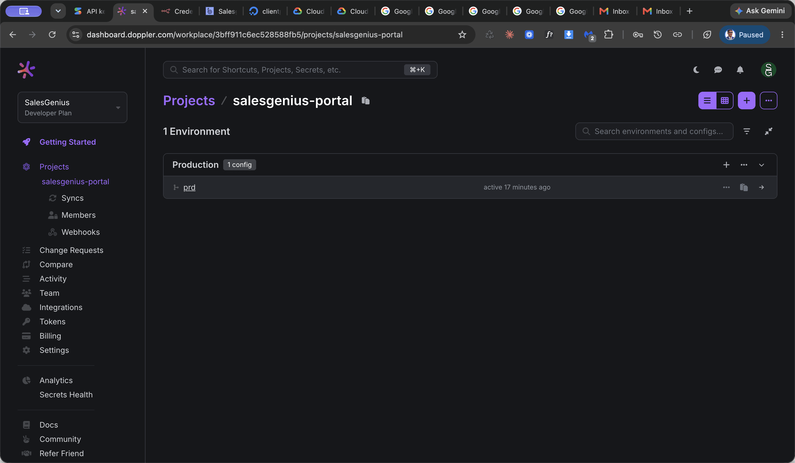Click the purple plus button to add environment
Viewport: 795px width, 463px height.
tap(746, 101)
